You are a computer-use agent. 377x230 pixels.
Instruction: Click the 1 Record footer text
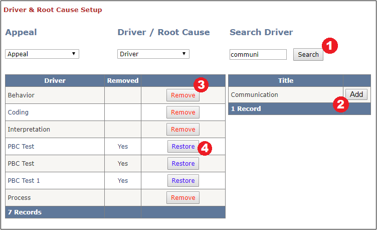(x=246, y=108)
